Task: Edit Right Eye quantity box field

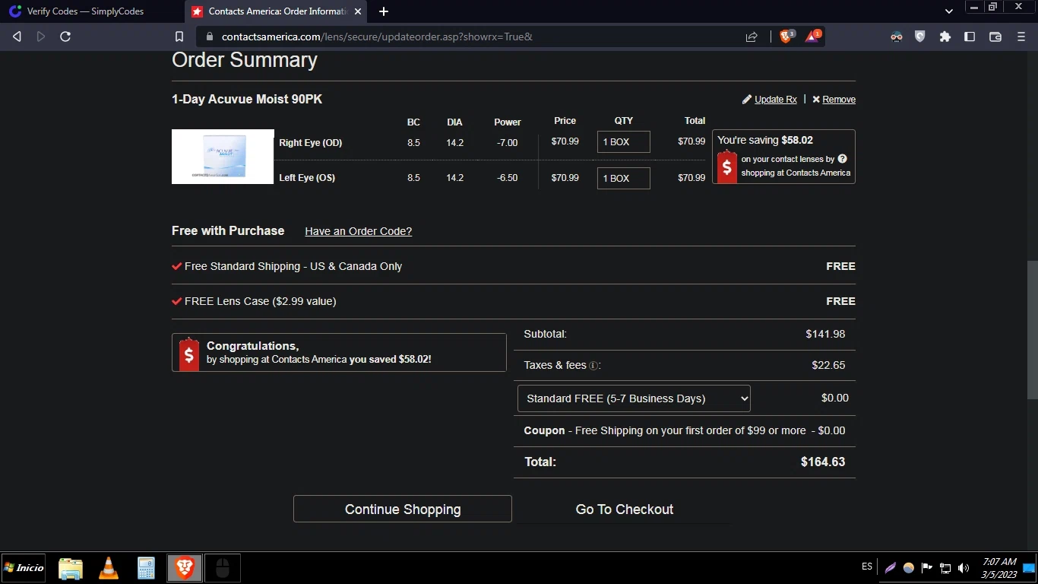Action: (x=623, y=142)
